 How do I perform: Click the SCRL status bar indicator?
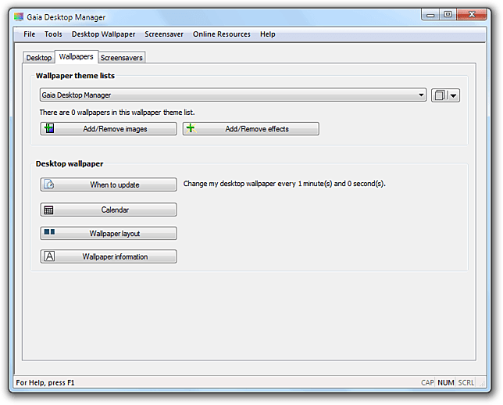point(466,382)
